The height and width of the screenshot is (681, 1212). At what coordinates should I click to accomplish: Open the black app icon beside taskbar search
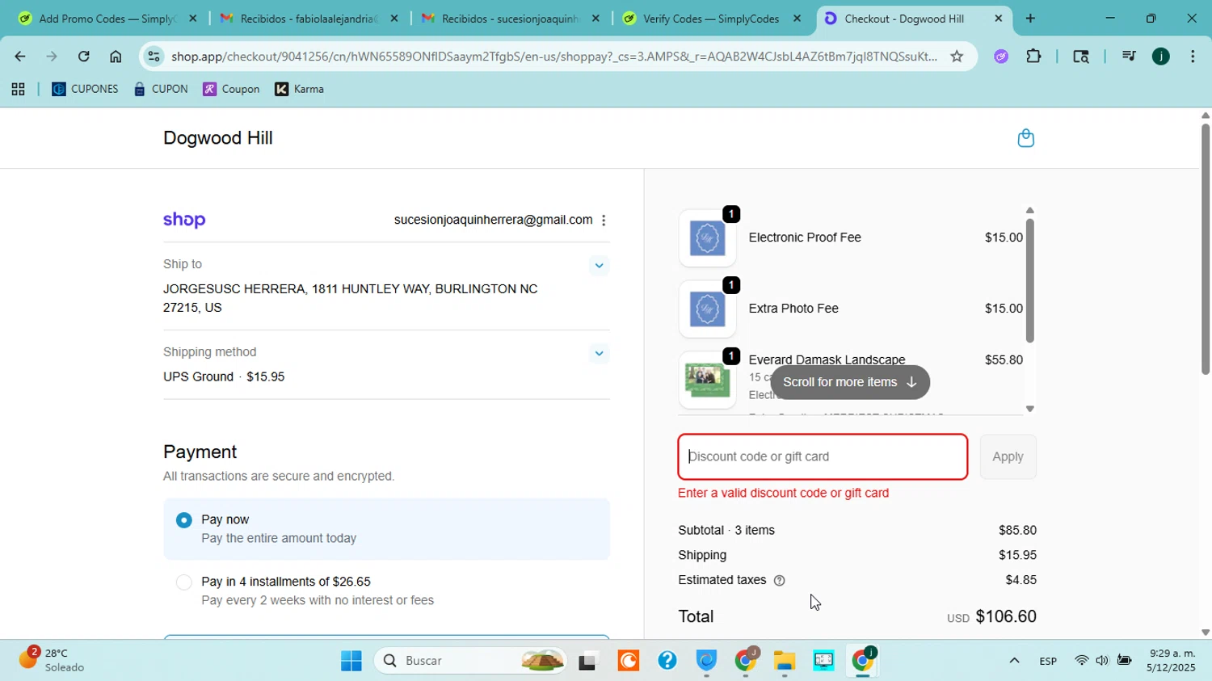(x=587, y=662)
